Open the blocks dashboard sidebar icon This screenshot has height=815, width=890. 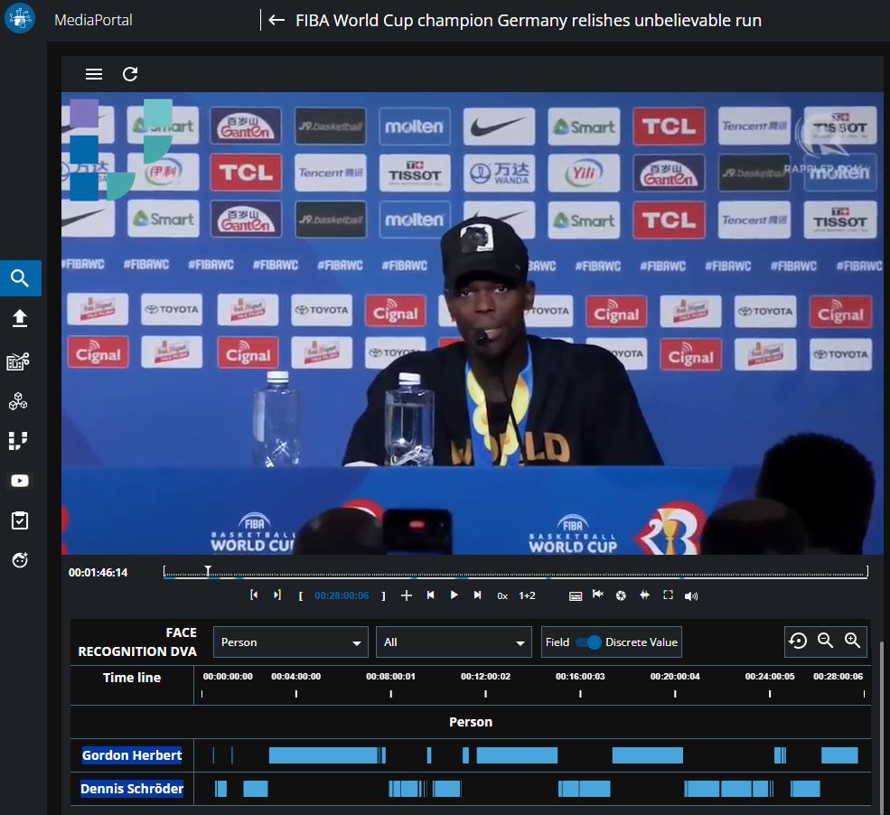[18, 441]
